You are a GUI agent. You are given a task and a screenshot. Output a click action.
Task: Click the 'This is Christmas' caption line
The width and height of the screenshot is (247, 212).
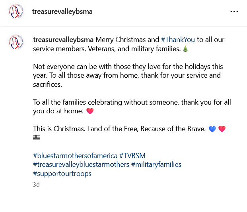pos(119,129)
